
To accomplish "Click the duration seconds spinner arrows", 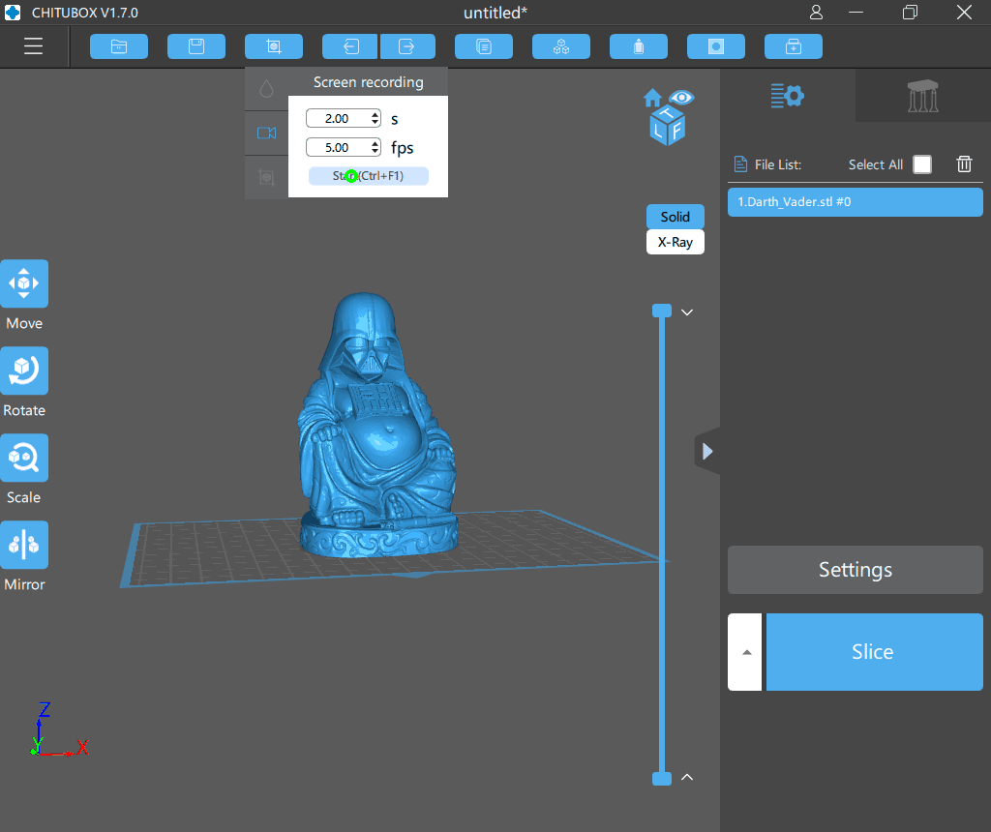I will click(375, 118).
